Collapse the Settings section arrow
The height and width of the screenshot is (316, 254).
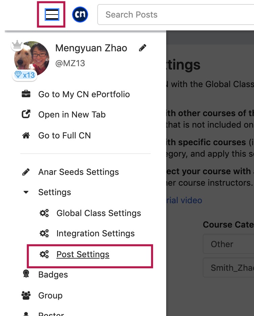click(26, 192)
